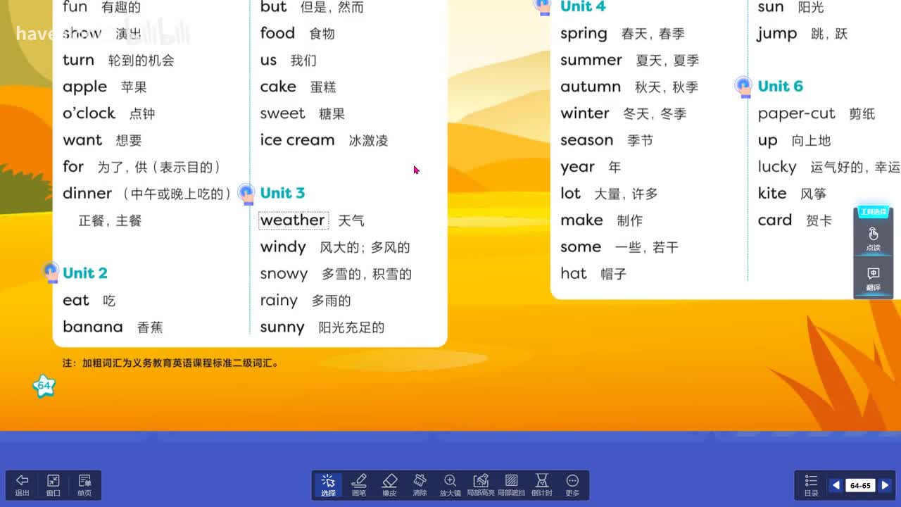This screenshot has height=507, width=901.
Task: Click the word kite
Action: point(772,193)
